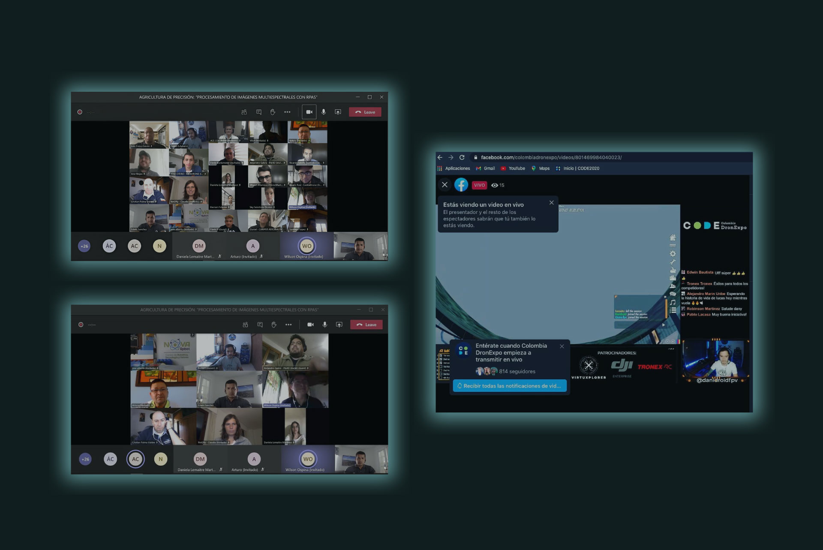Click the gear settings icon in the simulator sidebar
The width and height of the screenshot is (823, 550).
click(x=673, y=254)
